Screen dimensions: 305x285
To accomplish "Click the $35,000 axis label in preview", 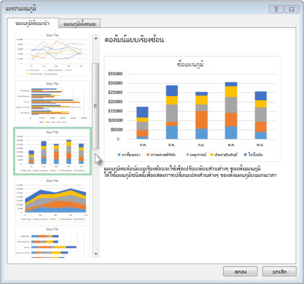I will click(x=115, y=74).
